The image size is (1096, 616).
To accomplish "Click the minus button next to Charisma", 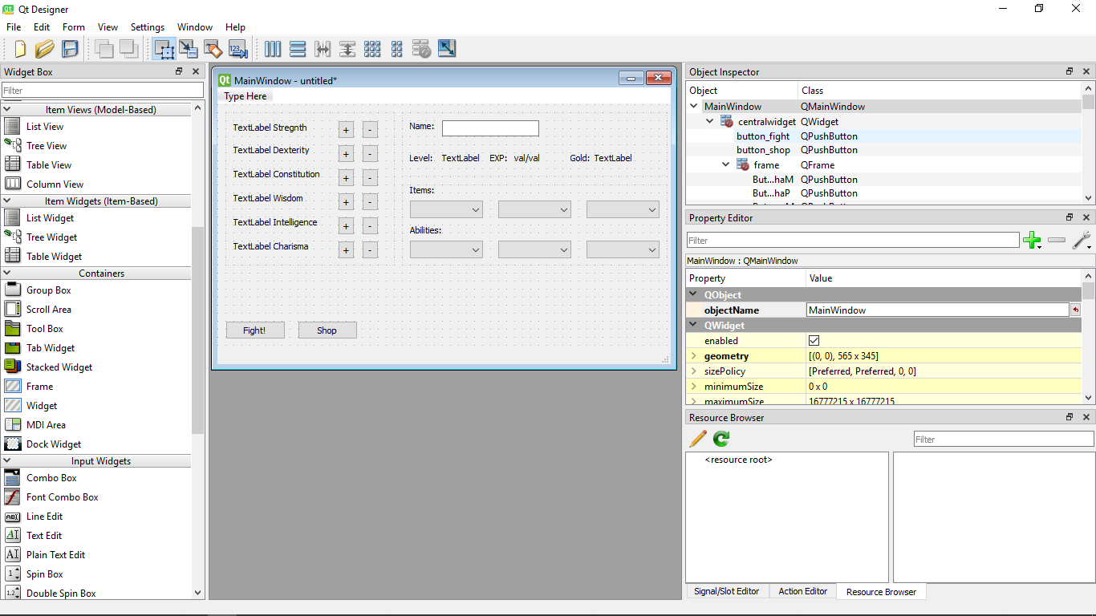I will pyautogui.click(x=370, y=250).
